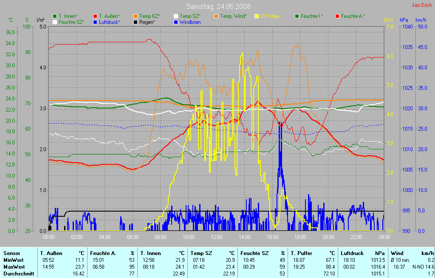435x278 pixels.
Task: Click the wind direction N-NO 14.6 value
Action: pyautogui.click(x=424, y=267)
